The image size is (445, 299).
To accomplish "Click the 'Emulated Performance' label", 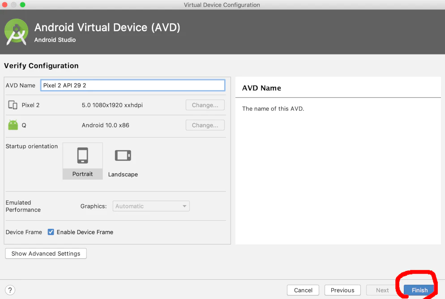I will [23, 206].
